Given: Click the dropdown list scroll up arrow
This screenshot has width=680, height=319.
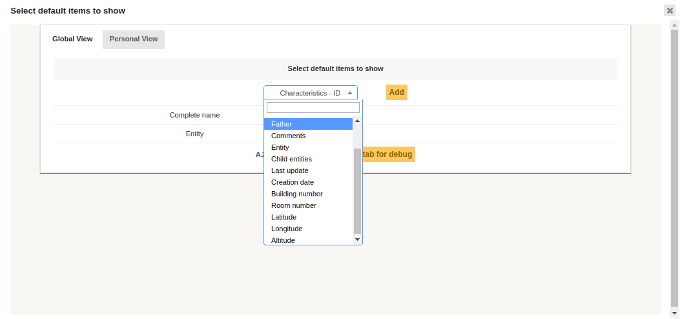Looking at the screenshot, I should [357, 121].
